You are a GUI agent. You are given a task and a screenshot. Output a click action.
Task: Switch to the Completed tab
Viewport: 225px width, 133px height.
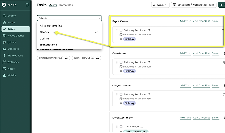click(66, 5)
